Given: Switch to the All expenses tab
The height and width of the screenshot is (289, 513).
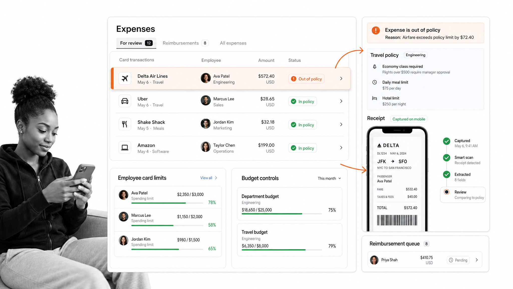Looking at the screenshot, I should 233,43.
